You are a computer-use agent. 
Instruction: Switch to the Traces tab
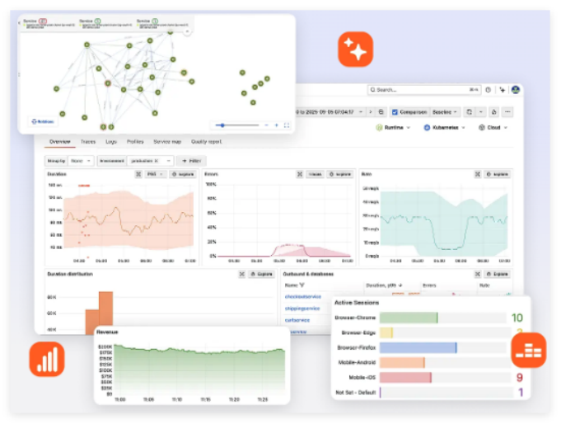pos(88,142)
